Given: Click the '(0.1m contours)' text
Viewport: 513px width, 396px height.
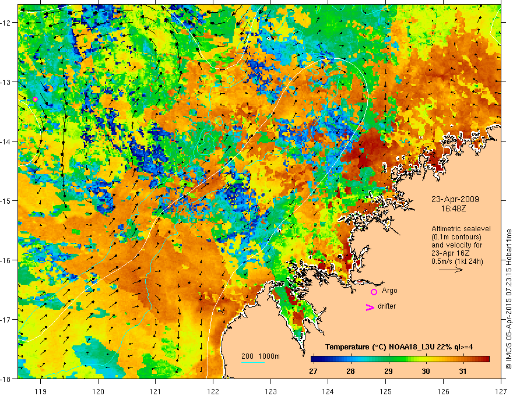Looking at the screenshot, I should click(456, 237).
